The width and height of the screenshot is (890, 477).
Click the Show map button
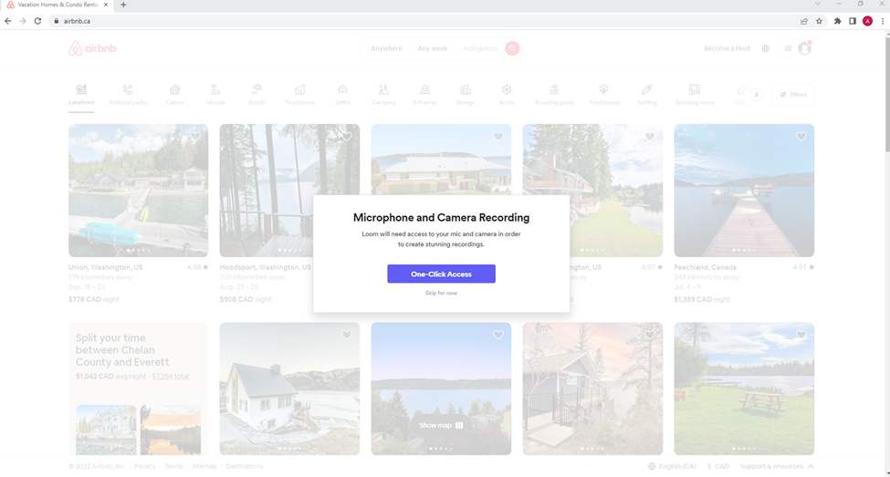coord(441,425)
